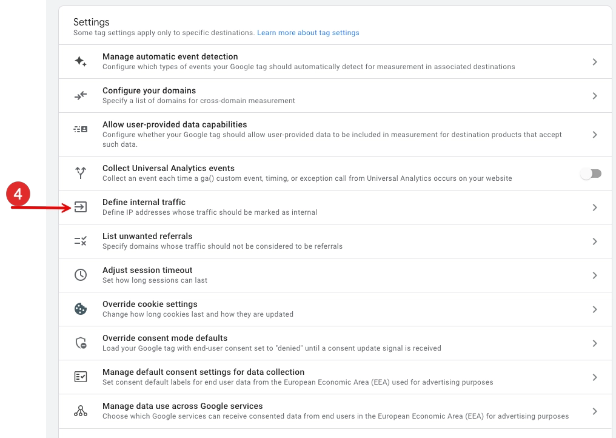
Task: Click the user-provided data capabilities icon
Action: (x=81, y=129)
